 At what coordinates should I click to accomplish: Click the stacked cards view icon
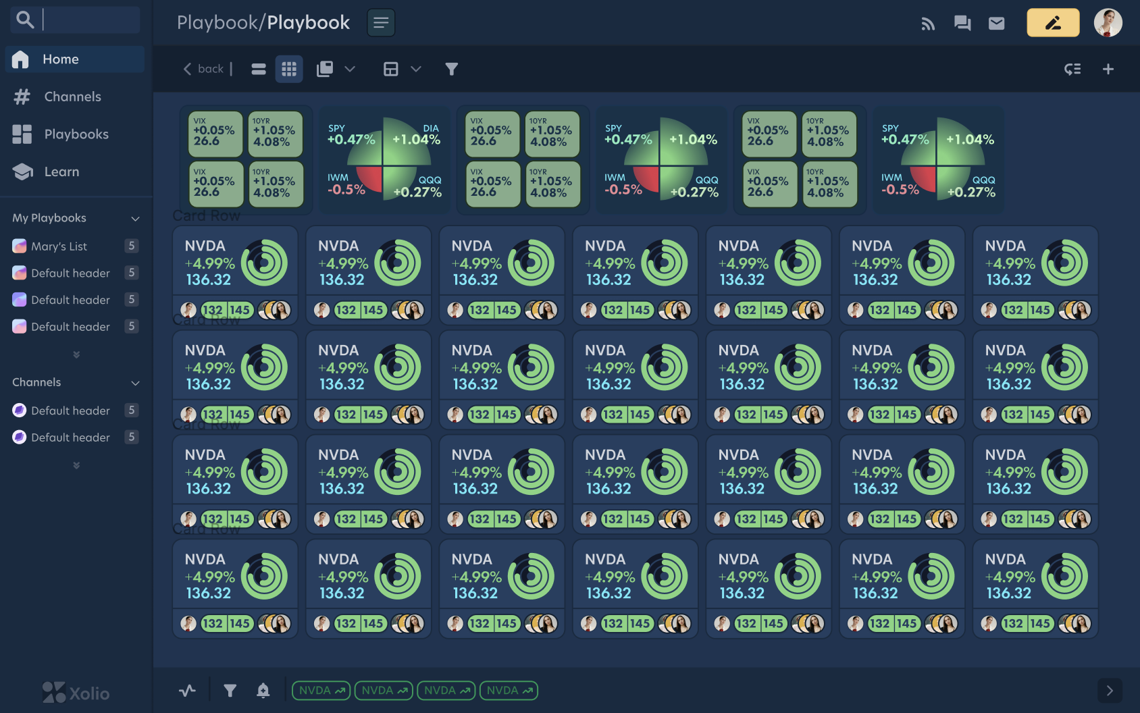(325, 69)
